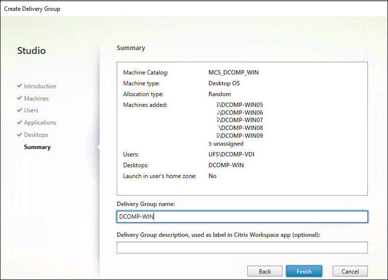Focus the Delivery Group name field
This screenshot has width=388, height=280.
click(x=242, y=217)
